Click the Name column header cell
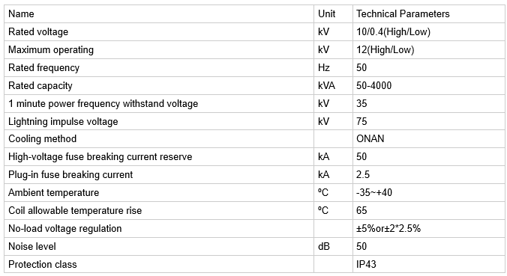507x276 pixels. click(159, 14)
